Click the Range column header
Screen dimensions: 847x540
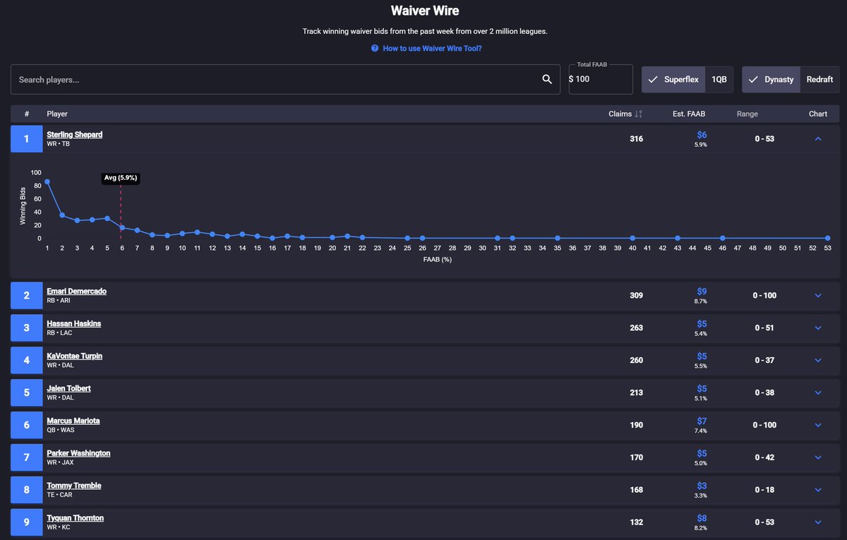(747, 114)
